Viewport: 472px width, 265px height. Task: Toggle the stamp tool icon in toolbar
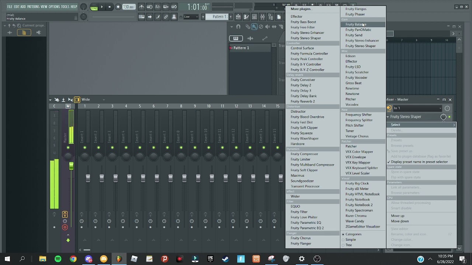(174, 17)
